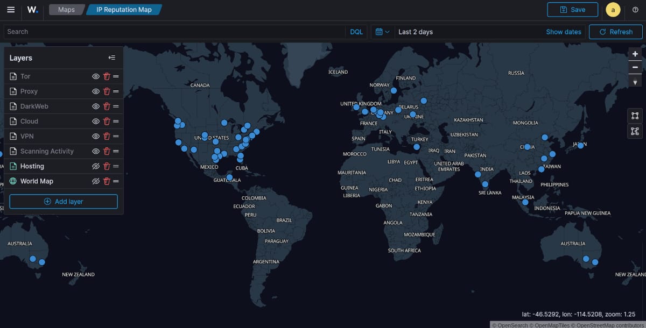646x328 pixels.
Task: Delete the Scanning Activity layer
Action: coord(107,152)
